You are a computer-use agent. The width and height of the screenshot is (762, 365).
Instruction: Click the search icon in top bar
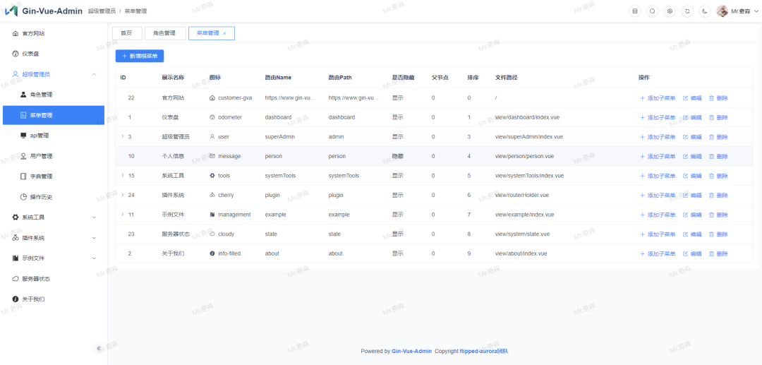click(x=652, y=11)
